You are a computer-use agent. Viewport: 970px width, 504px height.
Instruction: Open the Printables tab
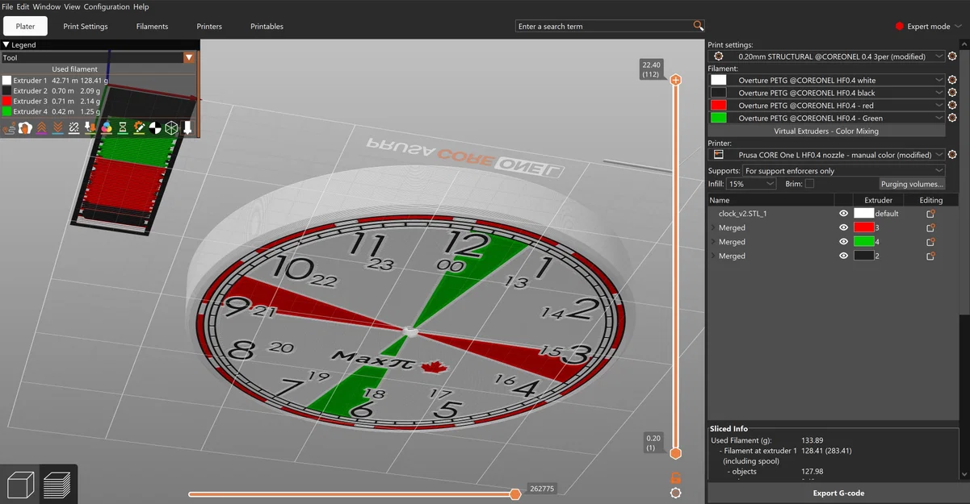267,26
